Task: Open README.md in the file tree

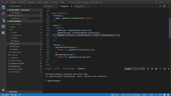Action: click(x=15, y=72)
